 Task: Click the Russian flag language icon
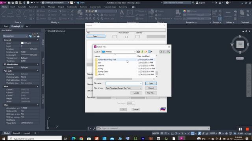(163, 109)
